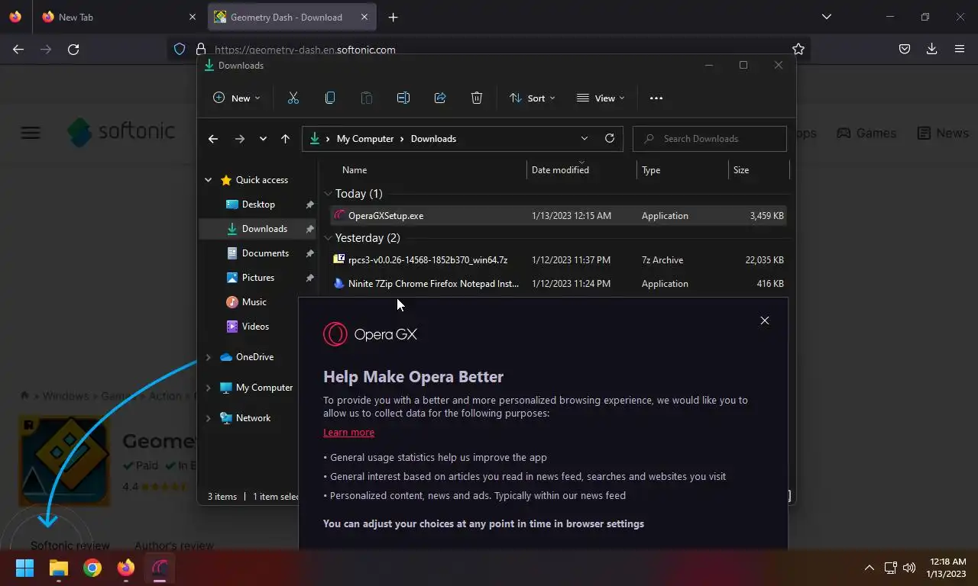This screenshot has height=586, width=978.
Task: Open Desktop in Quick access
Action: (x=258, y=204)
